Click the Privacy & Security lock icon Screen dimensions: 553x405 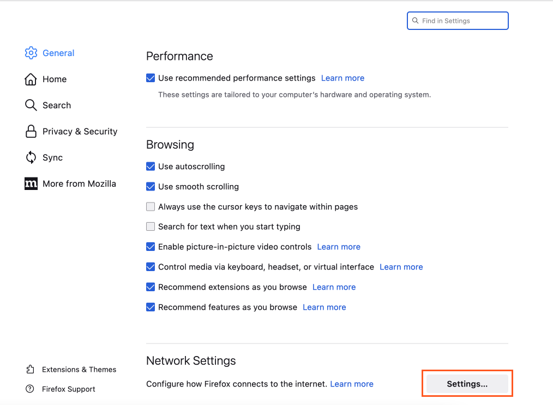point(31,131)
